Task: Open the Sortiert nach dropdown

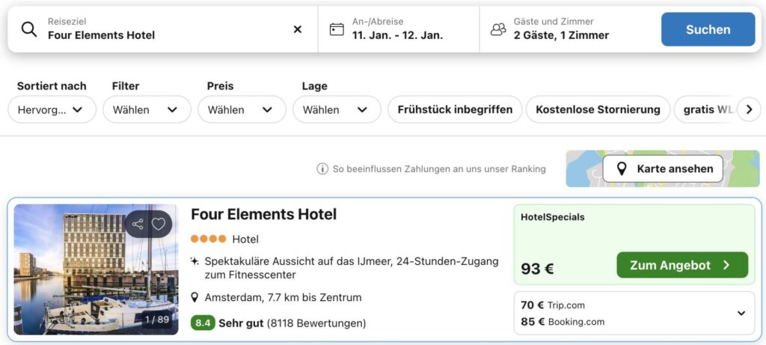Action: [52, 109]
